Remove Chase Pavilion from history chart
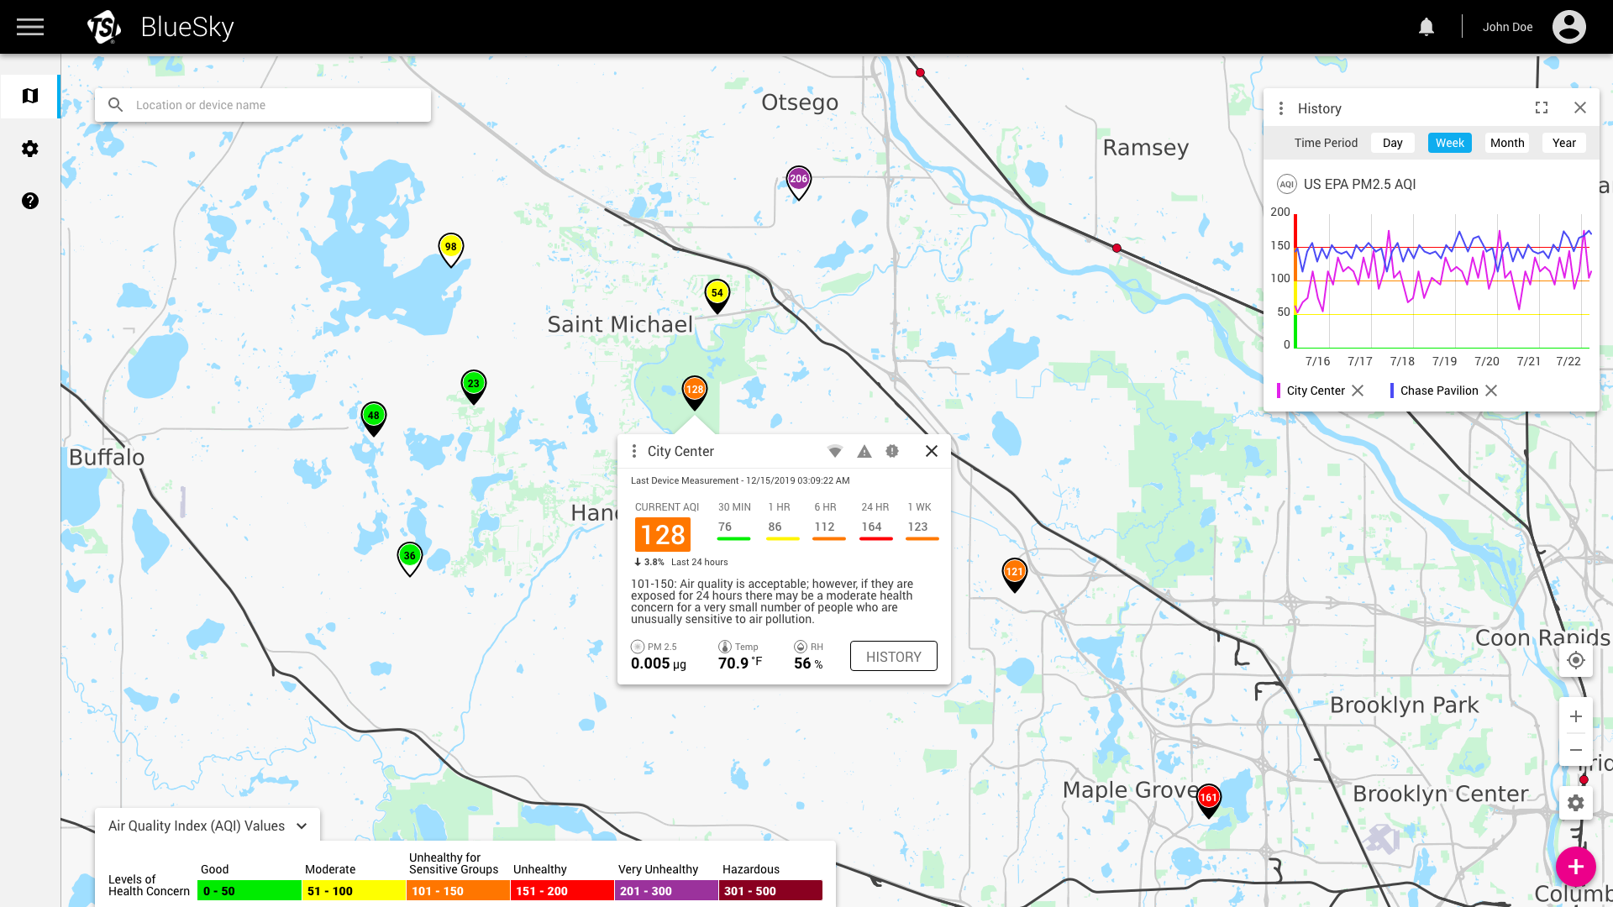 (1491, 391)
